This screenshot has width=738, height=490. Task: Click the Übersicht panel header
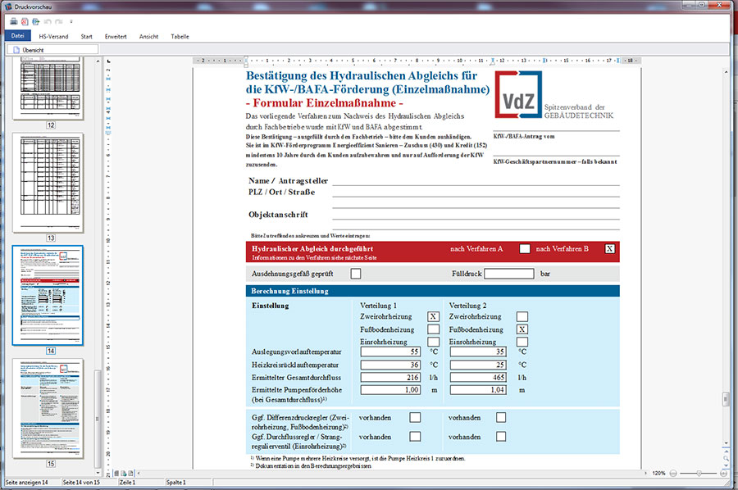tap(52, 49)
